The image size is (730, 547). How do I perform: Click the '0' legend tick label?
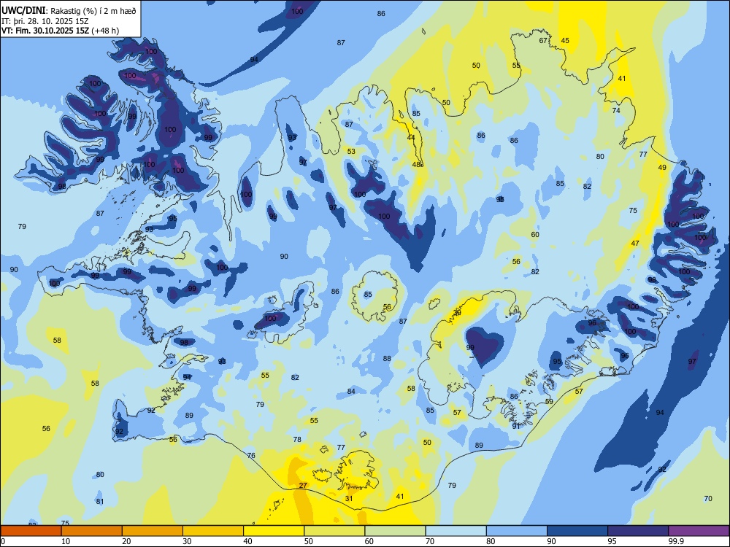3,541
